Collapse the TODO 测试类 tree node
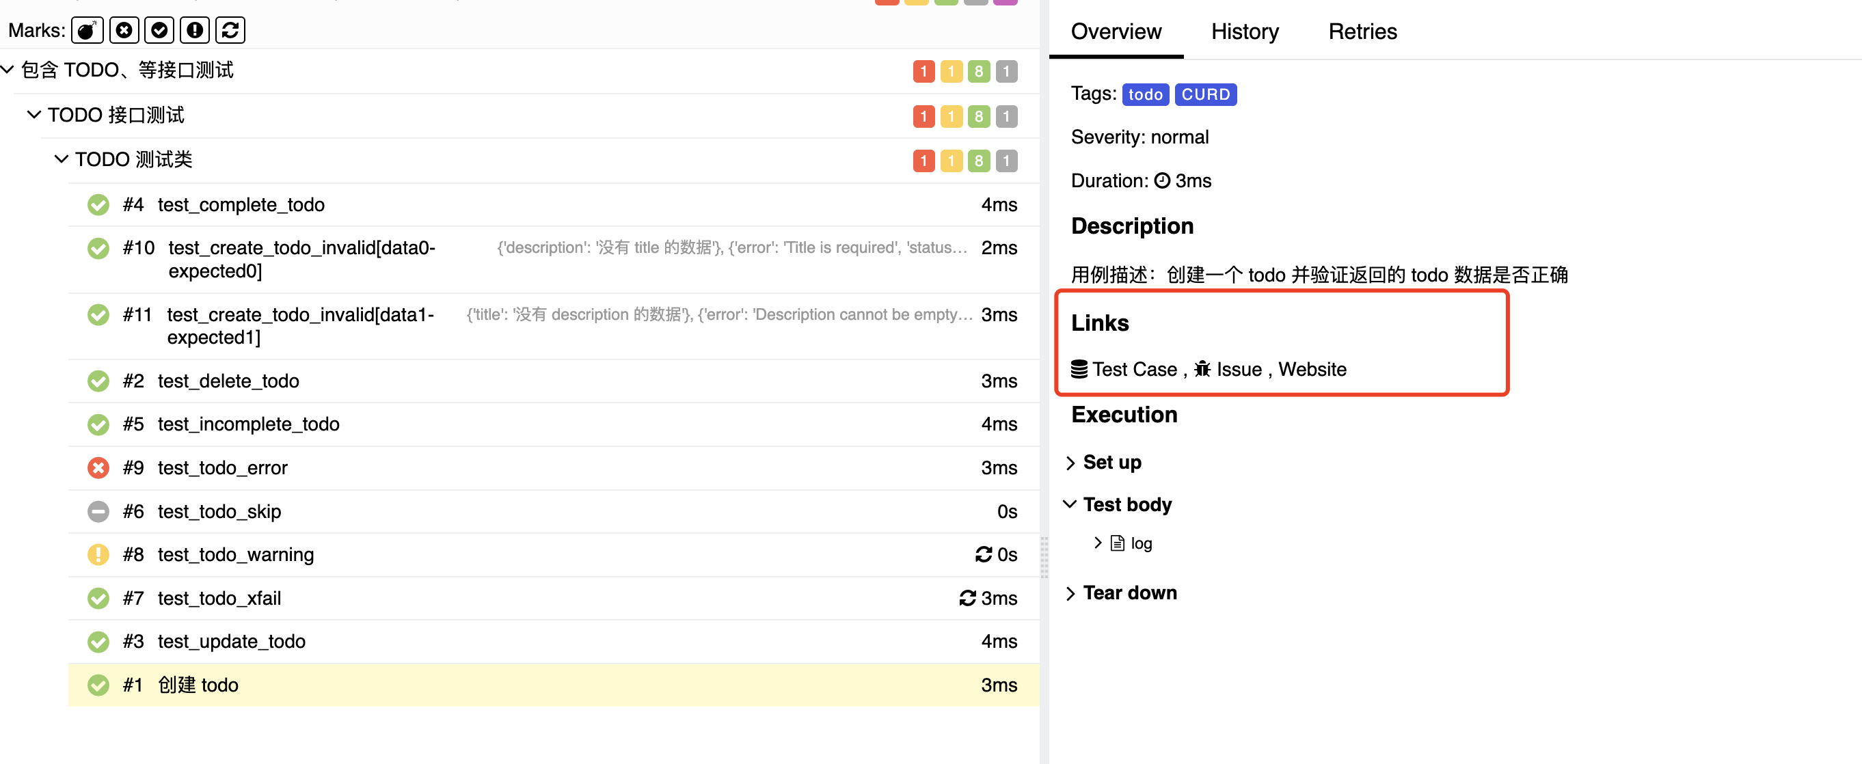The width and height of the screenshot is (1862, 764). 62,159
